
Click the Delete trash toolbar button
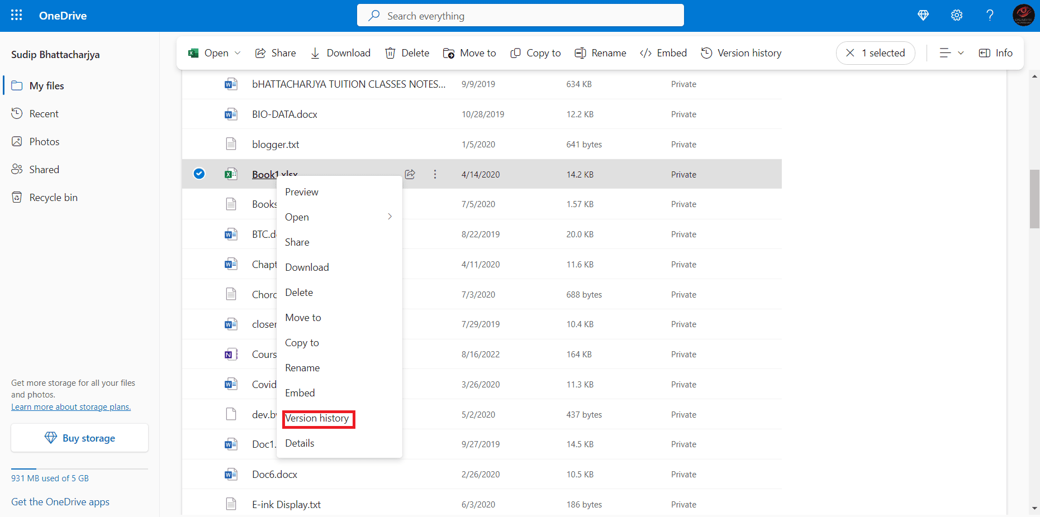(x=407, y=53)
